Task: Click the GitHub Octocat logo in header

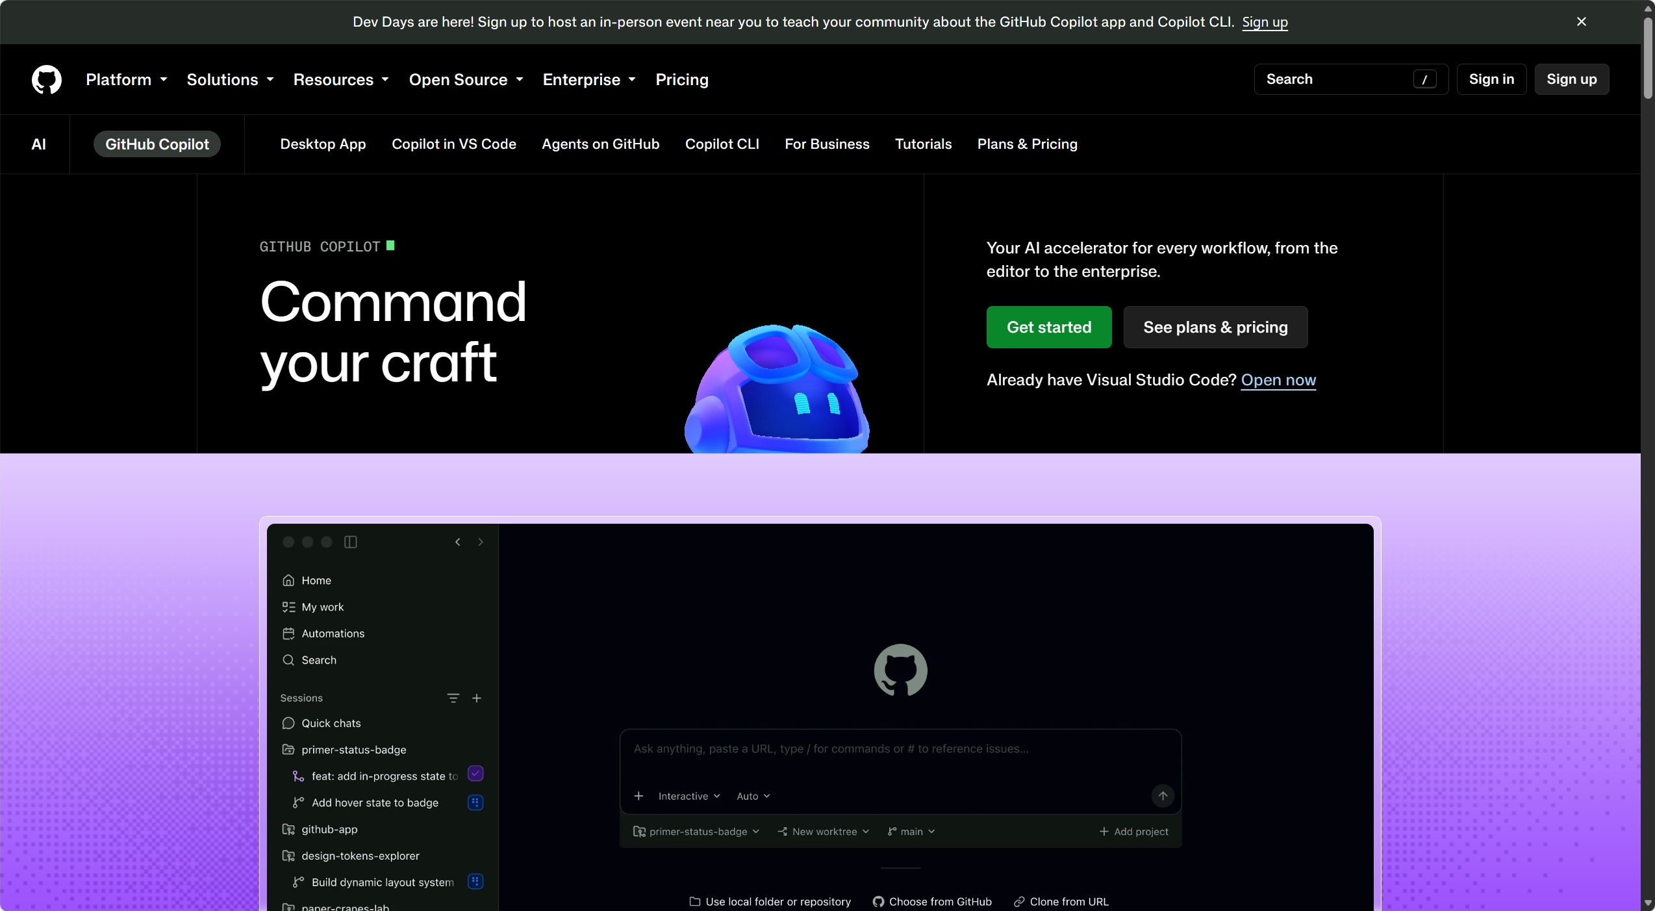Action: point(47,79)
